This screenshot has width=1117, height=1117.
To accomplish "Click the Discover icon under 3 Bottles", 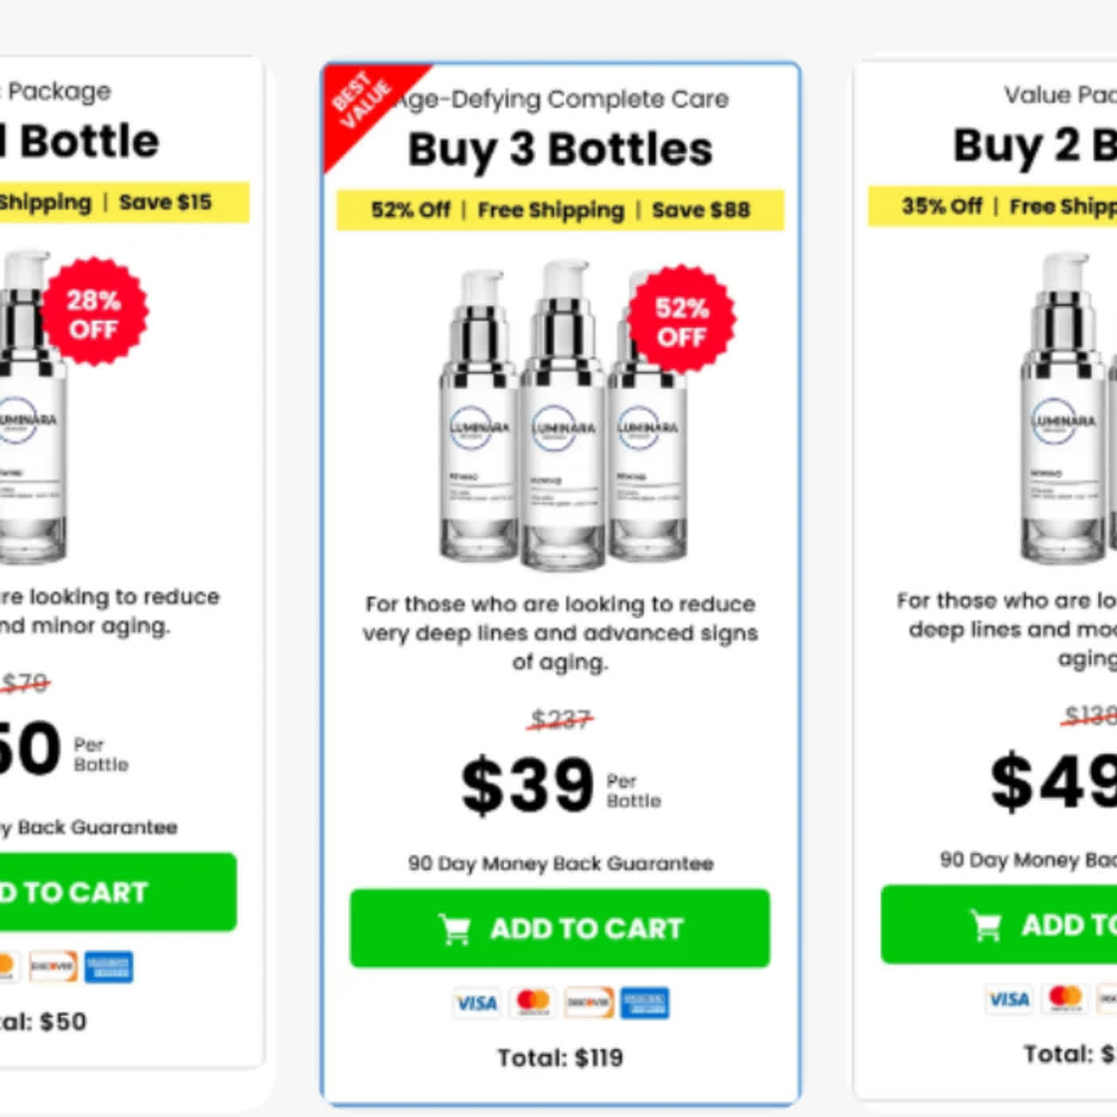I will pos(589,1003).
